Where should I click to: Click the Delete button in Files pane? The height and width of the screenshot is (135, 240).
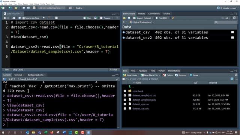168,75
